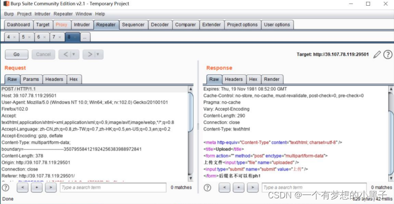Show request Params view
The height and width of the screenshot is (204, 394).
pos(31,80)
